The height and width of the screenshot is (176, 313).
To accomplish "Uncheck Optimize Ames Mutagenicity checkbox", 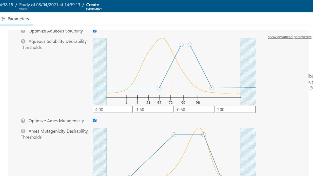I will click(95, 121).
